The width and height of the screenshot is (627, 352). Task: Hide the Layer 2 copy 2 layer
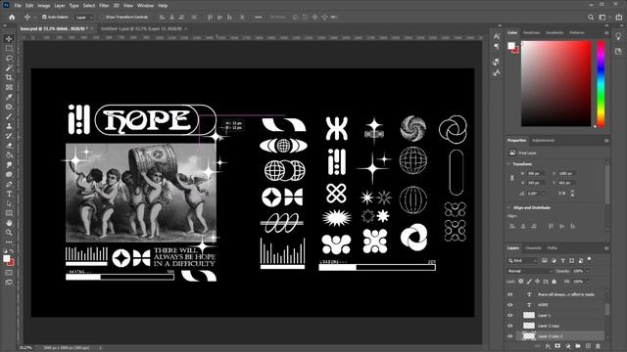509,336
